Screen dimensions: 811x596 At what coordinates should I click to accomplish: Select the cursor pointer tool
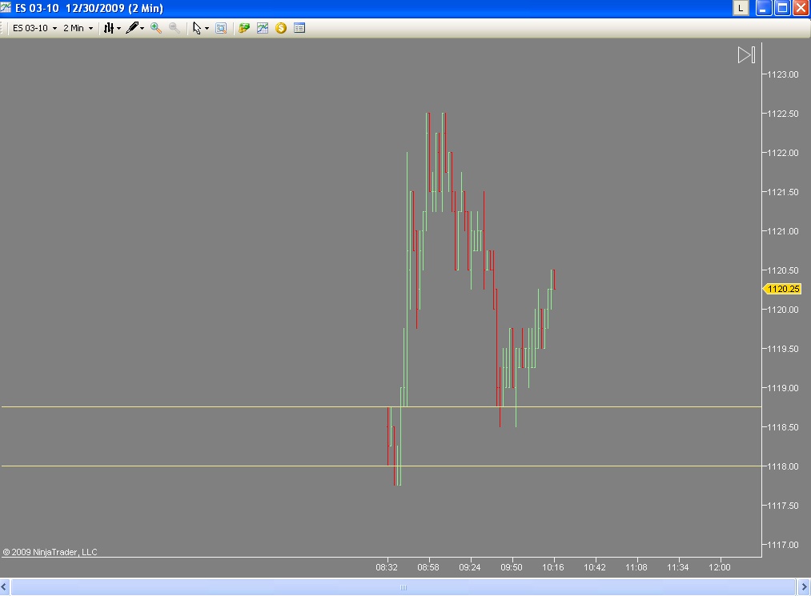196,28
